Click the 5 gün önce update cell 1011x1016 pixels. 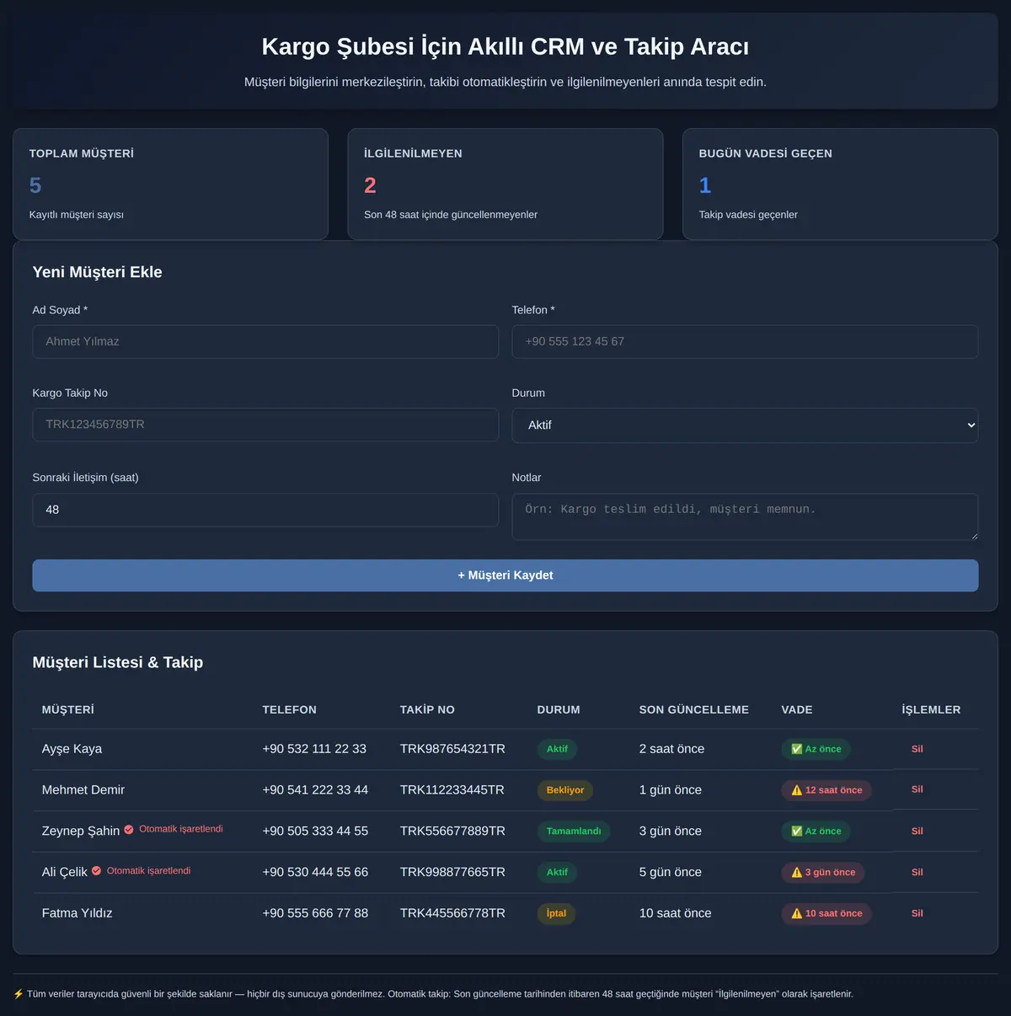point(671,872)
